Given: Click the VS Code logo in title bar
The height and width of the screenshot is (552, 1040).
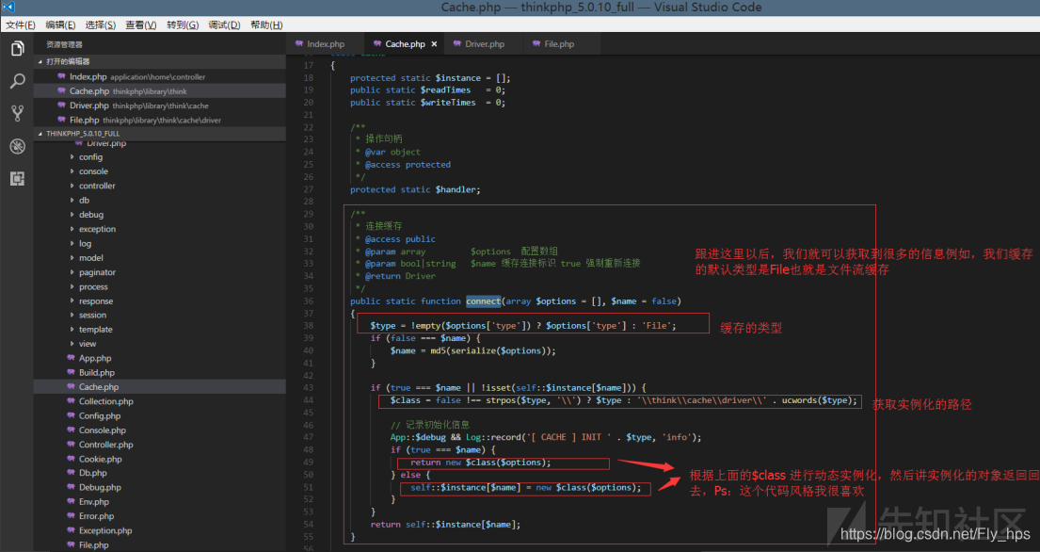Looking at the screenshot, I should pyautogui.click(x=8, y=7).
